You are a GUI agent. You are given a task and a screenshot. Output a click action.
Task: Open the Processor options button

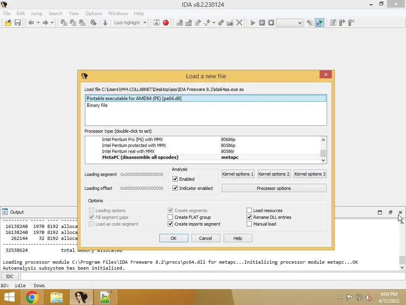[274, 188]
